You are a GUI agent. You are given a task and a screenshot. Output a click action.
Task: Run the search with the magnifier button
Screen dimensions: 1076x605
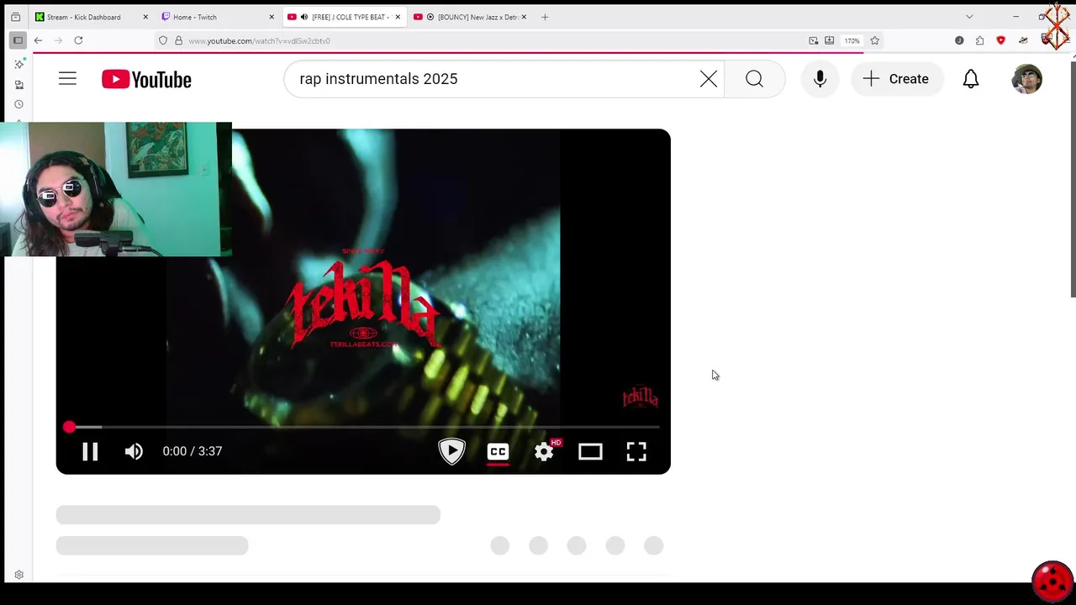[754, 79]
